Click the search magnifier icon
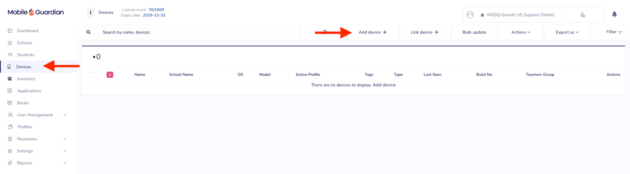 pos(89,32)
